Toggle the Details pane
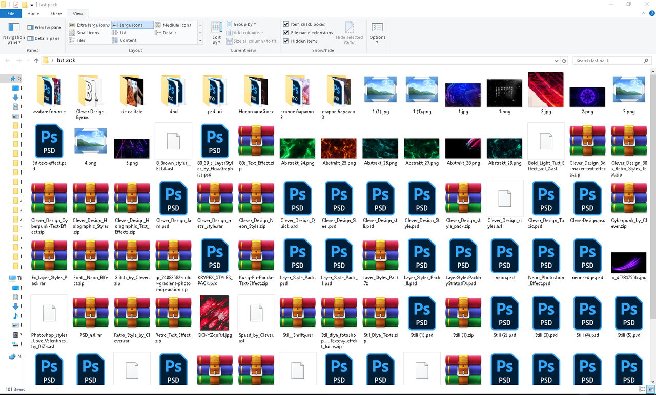656x395 pixels. (44, 38)
